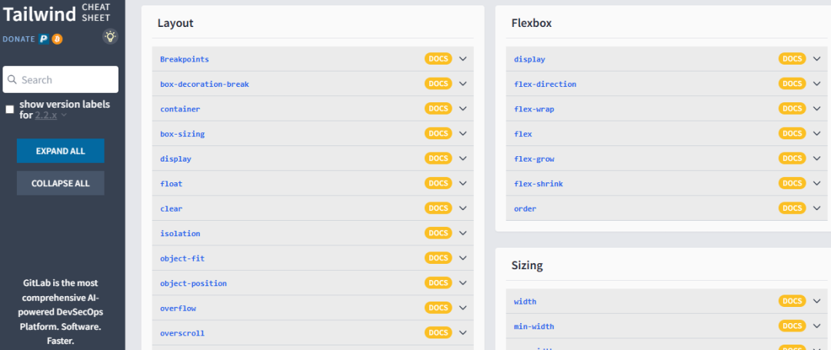Expand the object-fit row chevron
This screenshot has width=831, height=350.
point(462,258)
